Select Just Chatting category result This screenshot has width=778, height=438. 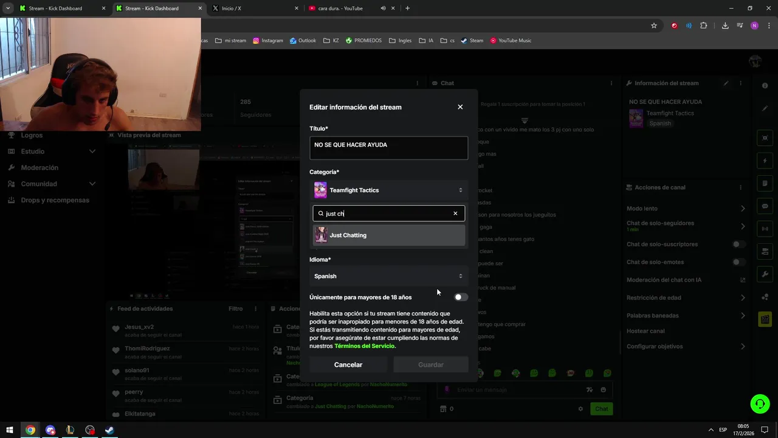click(388, 235)
